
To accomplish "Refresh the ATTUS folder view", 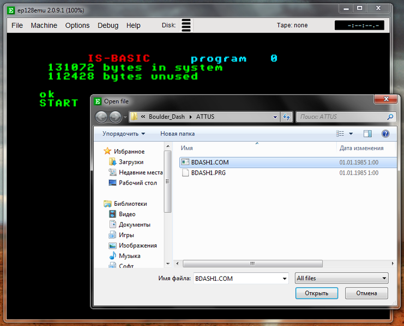I will pyautogui.click(x=286, y=117).
